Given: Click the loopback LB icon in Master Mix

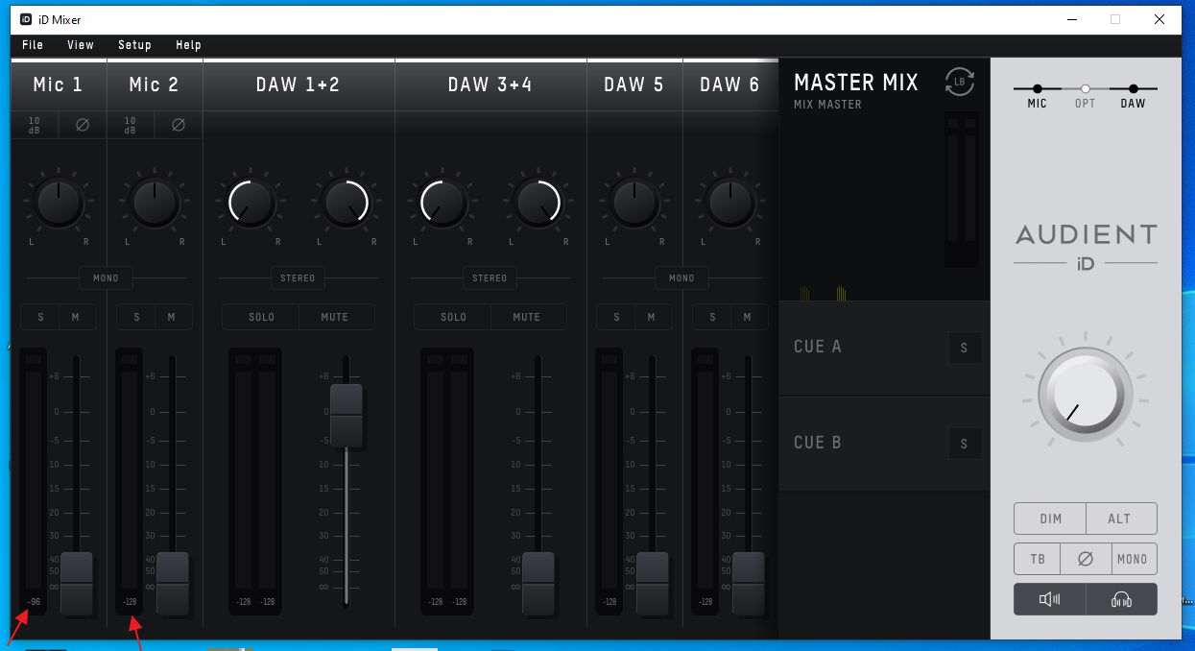Looking at the screenshot, I should pyautogui.click(x=959, y=83).
